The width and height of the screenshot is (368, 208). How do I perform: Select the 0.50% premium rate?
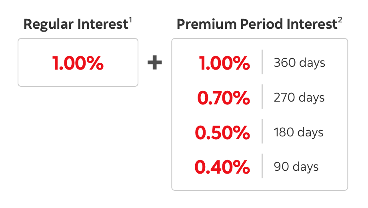point(222,132)
